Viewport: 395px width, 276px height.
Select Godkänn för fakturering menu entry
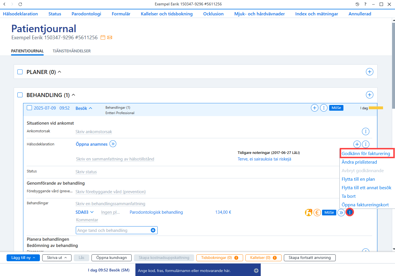(x=366, y=153)
